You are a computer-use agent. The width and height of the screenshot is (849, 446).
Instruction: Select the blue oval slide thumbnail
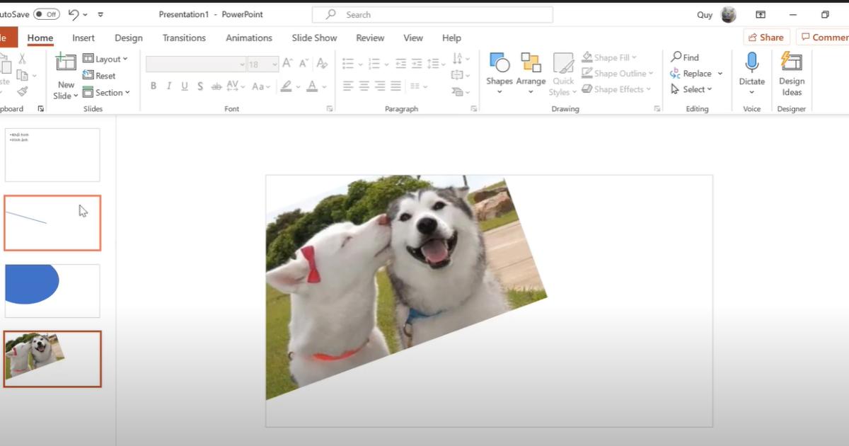click(52, 291)
